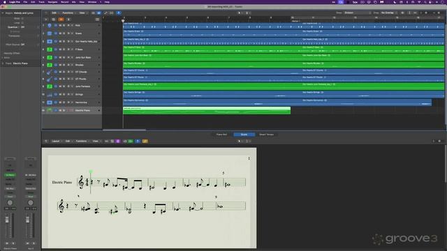Image resolution: width=447 pixels, height=251 pixels.
Task: Open the Logic Pro application menu
Action: (x=15, y=2)
